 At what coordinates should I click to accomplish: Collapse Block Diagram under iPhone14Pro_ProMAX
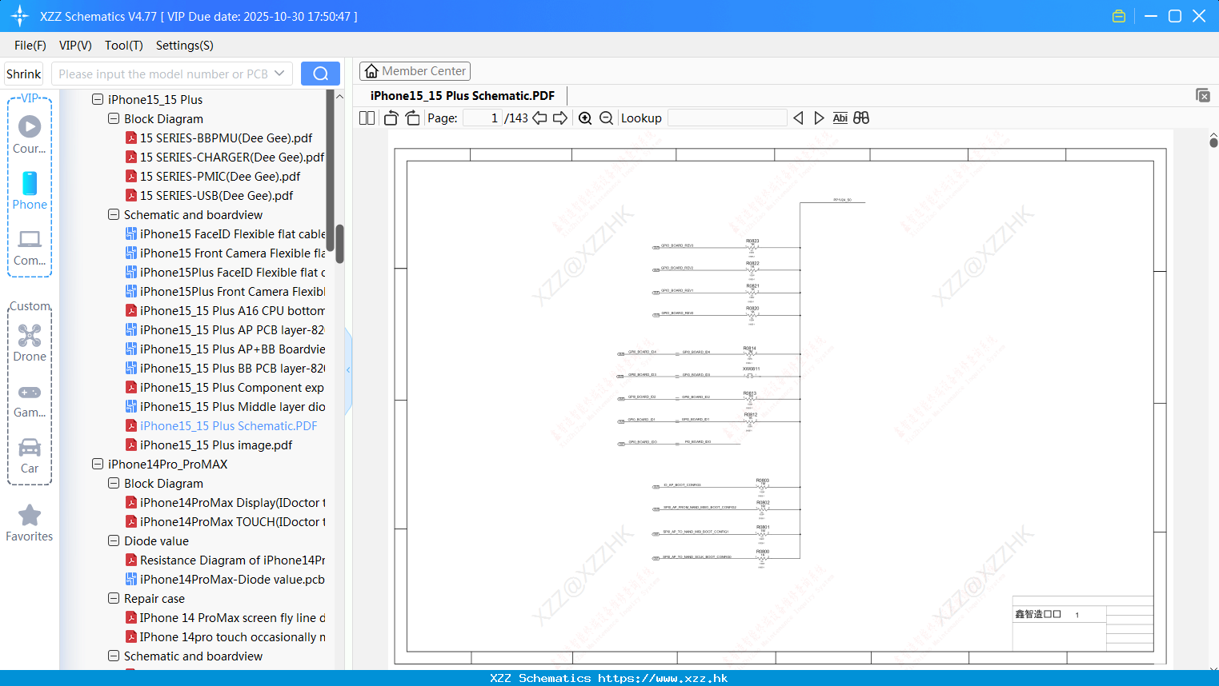114,483
